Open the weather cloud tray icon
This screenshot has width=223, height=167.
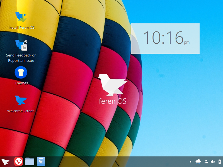point(198,162)
